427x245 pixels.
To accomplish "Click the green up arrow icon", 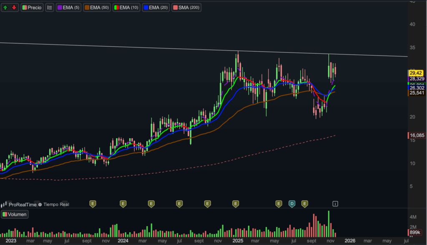I will [5, 7].
